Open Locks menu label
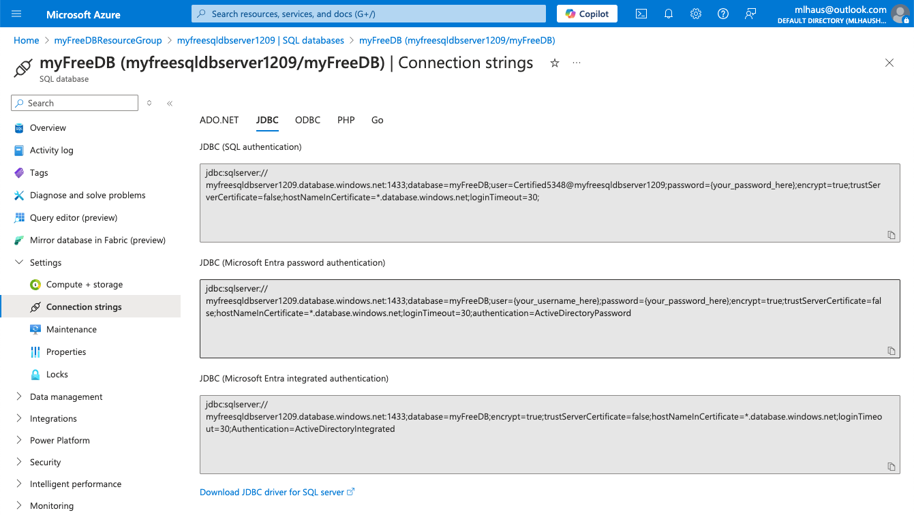Viewport: 914px width, 515px height. pyautogui.click(x=57, y=375)
